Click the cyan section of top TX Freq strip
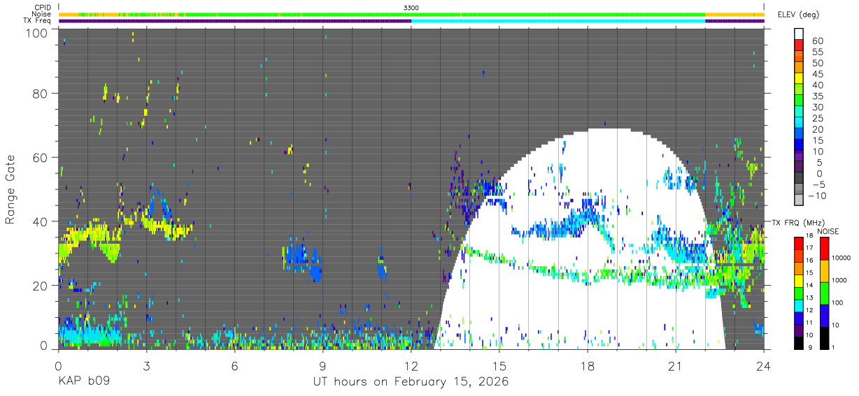This screenshot has height=396, width=859. tap(558, 21)
